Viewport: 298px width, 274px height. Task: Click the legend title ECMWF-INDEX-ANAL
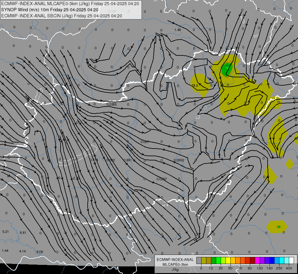click(175, 260)
